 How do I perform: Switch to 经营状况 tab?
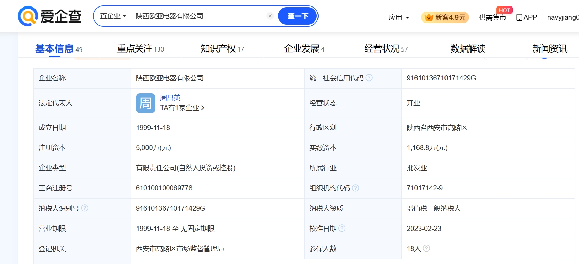[x=386, y=49]
